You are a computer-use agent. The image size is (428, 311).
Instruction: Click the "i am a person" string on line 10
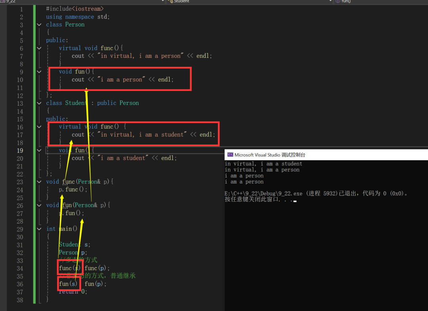[x=121, y=80]
